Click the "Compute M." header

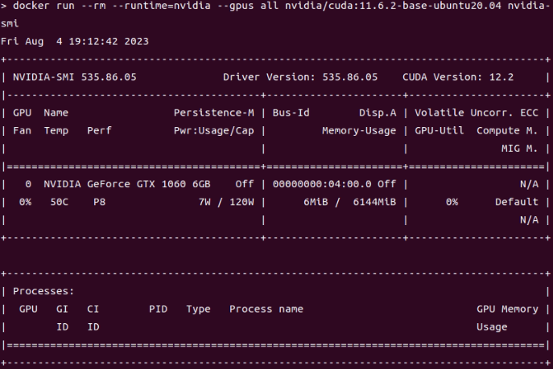(x=507, y=130)
